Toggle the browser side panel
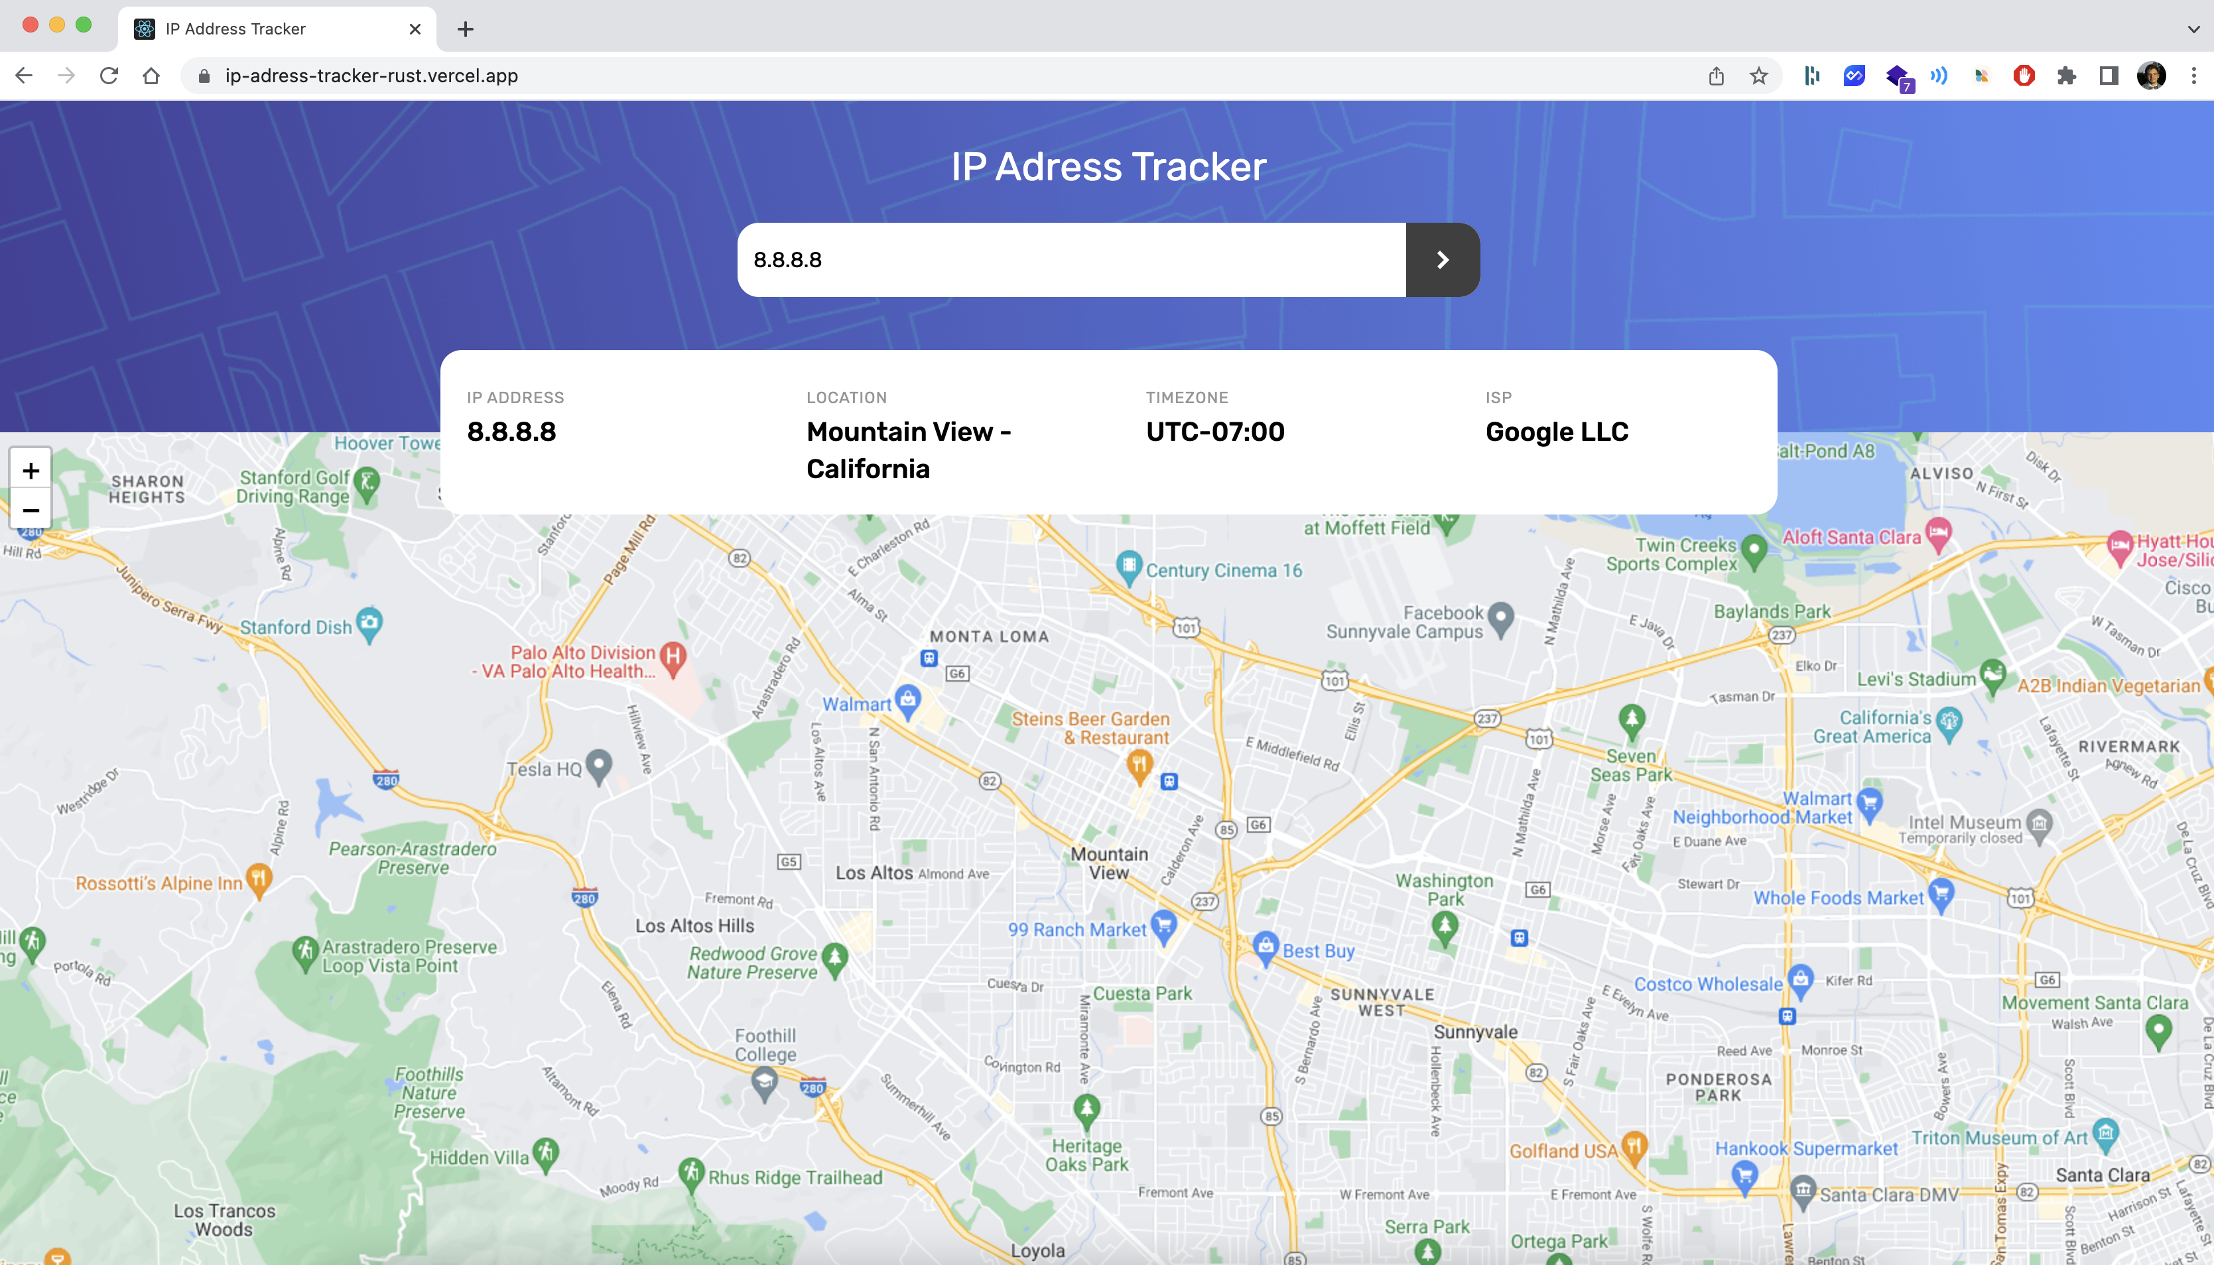The image size is (2214, 1265). pos(2109,76)
